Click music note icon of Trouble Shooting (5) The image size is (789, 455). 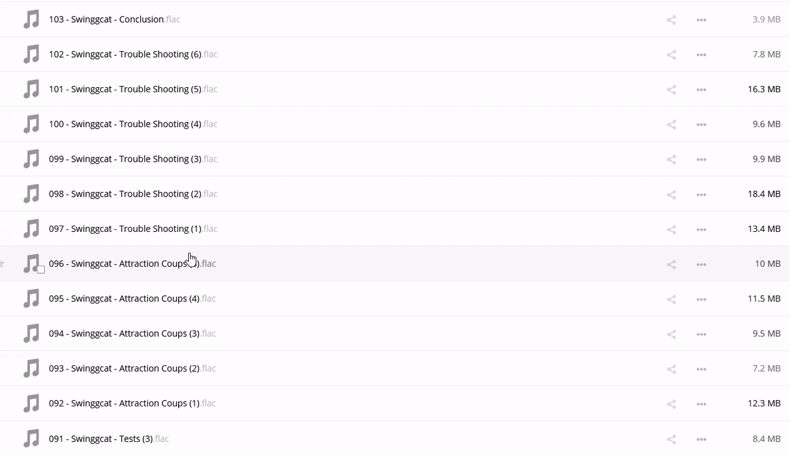31,89
